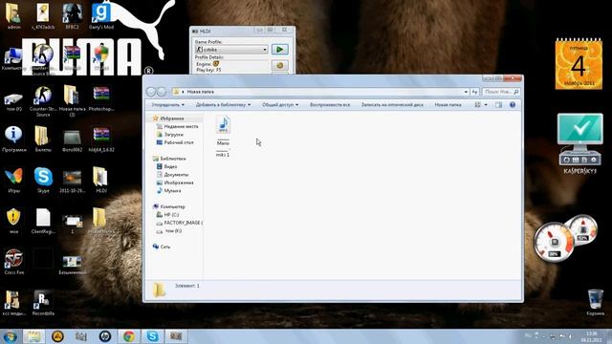Screen dimensions: 612x344
Task: Select the Игры desktop icon
Action: pos(13,180)
